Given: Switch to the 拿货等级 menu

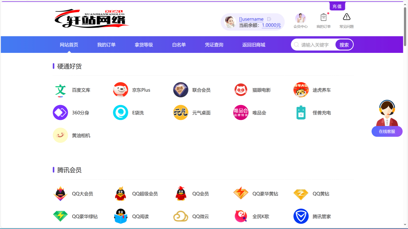Looking at the screenshot, I should (x=144, y=44).
